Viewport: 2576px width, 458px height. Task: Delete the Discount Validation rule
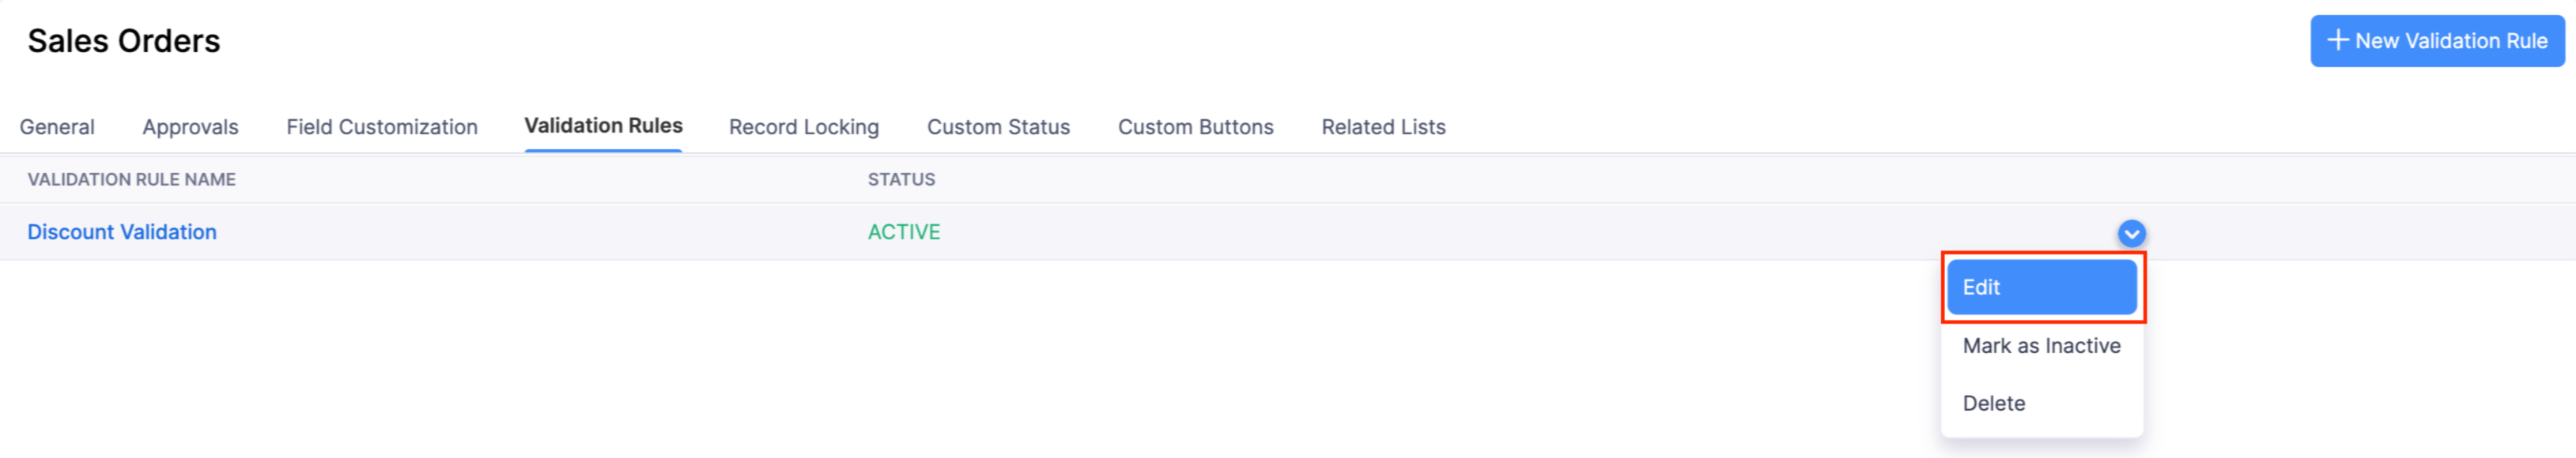click(1994, 402)
